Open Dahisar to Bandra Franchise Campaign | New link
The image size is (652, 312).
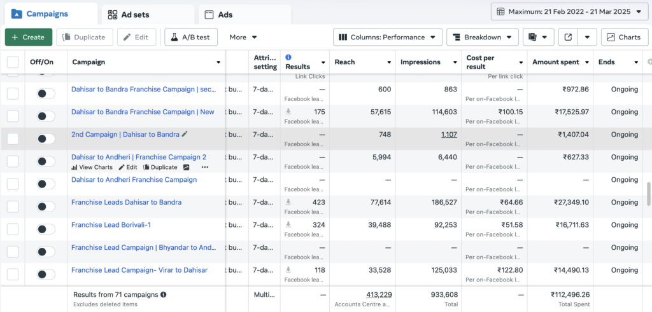143,112
